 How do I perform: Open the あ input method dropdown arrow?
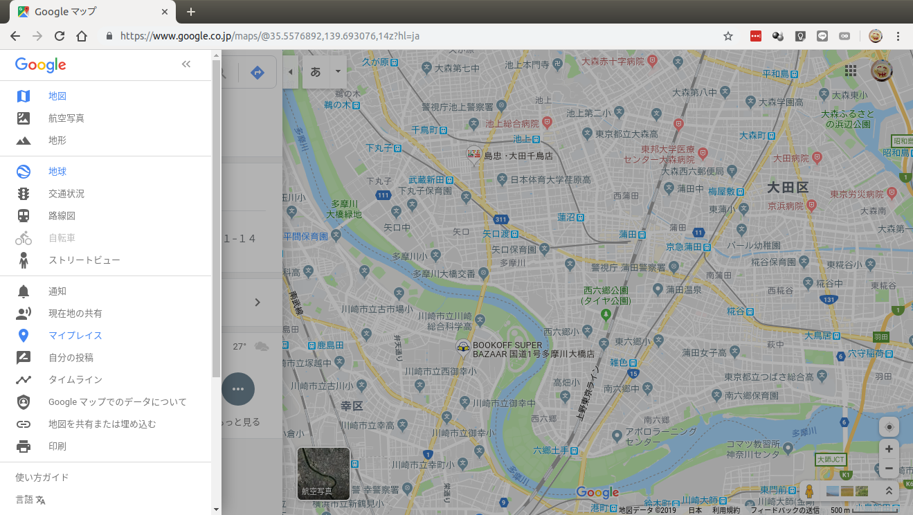coord(337,72)
